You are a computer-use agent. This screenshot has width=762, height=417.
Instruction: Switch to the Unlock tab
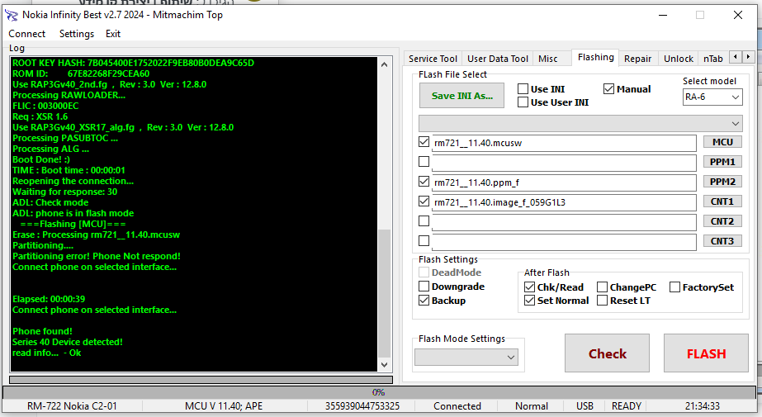[678, 59]
